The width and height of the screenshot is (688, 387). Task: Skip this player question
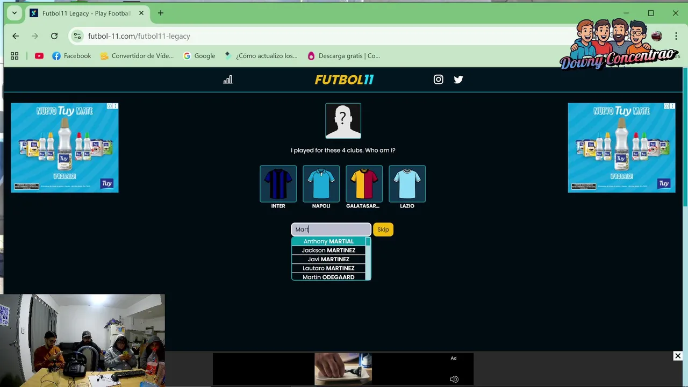point(383,230)
